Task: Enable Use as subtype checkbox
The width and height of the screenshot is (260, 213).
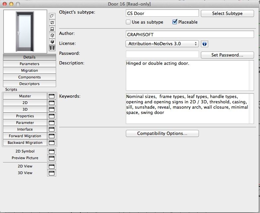Action: pyautogui.click(x=128, y=22)
